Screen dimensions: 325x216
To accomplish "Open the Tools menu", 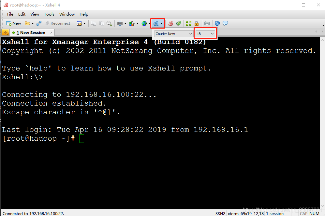I will 49,14.
